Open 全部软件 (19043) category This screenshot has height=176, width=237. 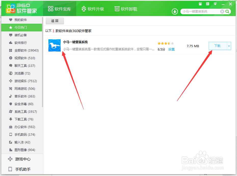(22, 51)
